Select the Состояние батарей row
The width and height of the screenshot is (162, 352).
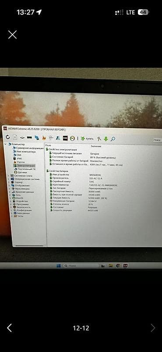coord(61,157)
